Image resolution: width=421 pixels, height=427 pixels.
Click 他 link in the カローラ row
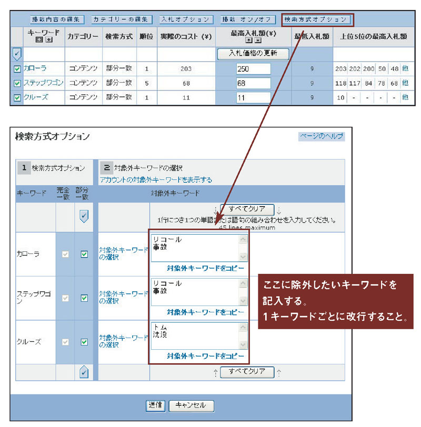tap(405, 68)
